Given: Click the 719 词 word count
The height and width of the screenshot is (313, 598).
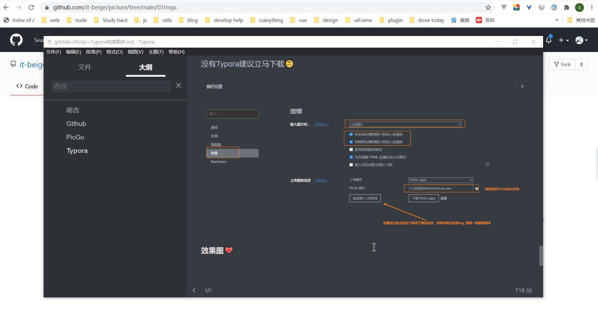Looking at the screenshot, I should pos(523,290).
